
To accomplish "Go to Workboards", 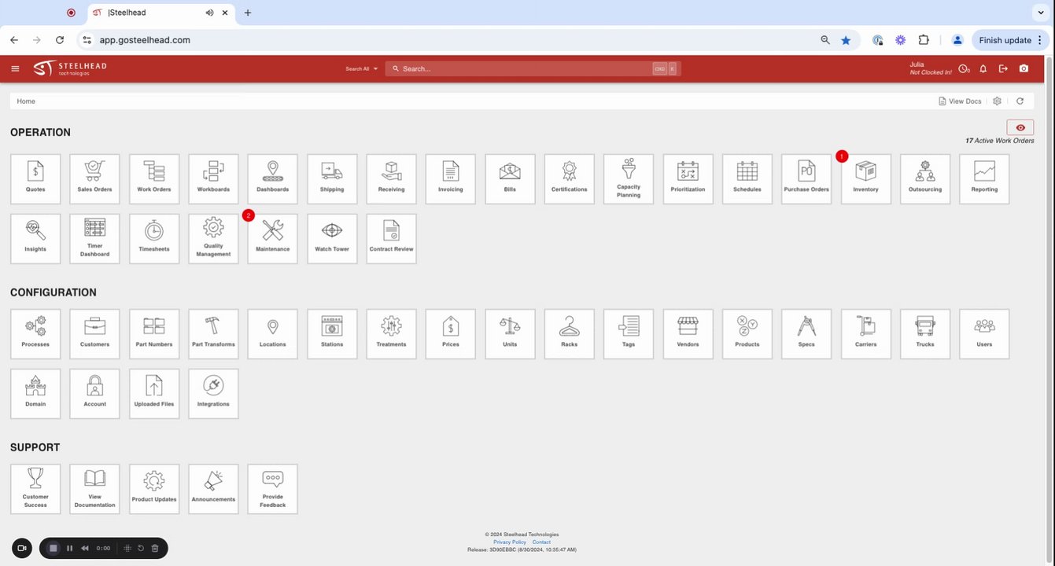I will 213,179.
